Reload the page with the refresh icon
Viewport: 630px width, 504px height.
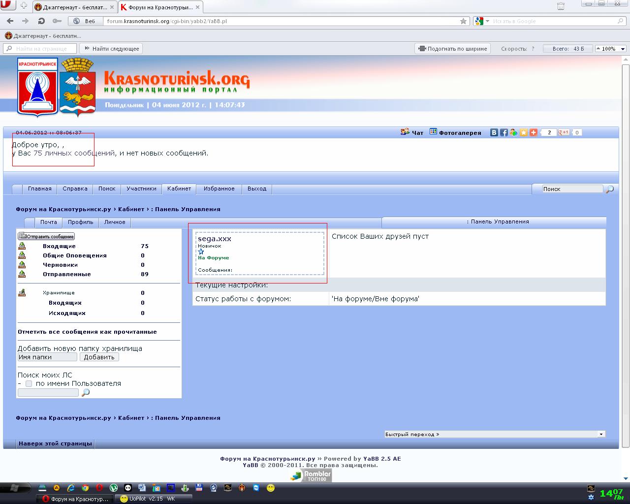(41, 21)
